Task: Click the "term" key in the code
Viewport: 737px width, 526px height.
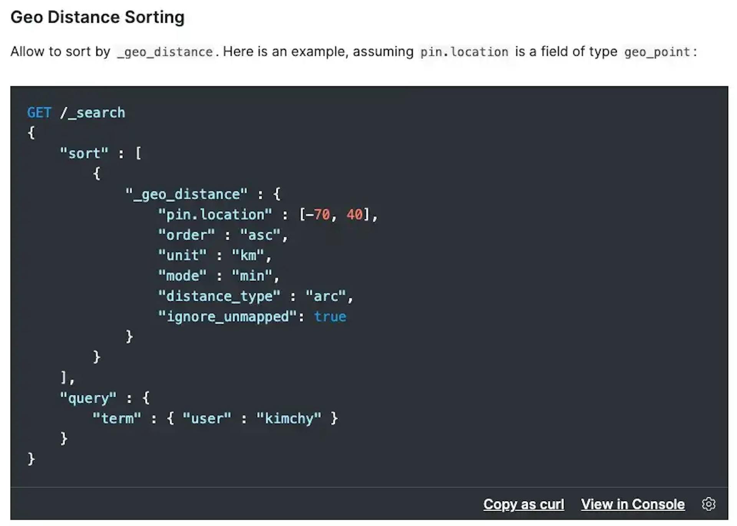Action: [117, 418]
